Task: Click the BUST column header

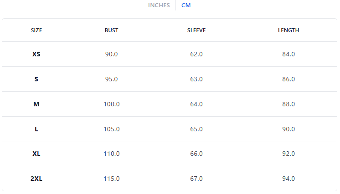Action: (111, 30)
